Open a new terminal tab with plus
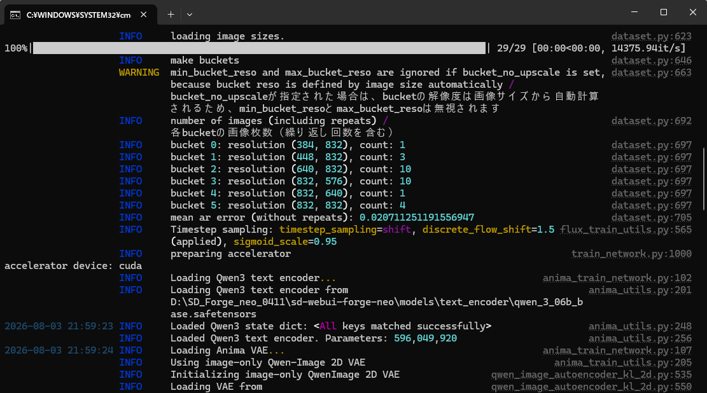Viewport: 707px width, 393px height. [x=171, y=15]
